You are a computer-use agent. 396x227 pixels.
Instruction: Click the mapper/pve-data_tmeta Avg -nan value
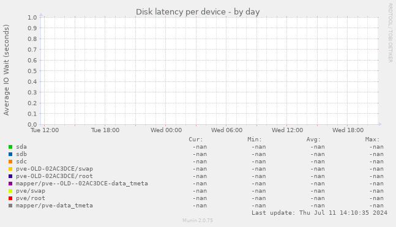tap(318, 206)
